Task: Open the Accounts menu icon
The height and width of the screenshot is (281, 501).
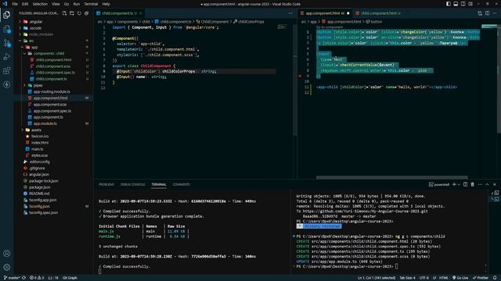Action: pyautogui.click(x=7, y=254)
